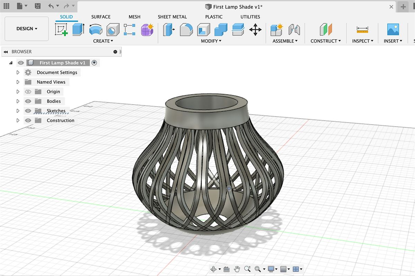Use the Move/Copy tool
Viewport: 415px width, 276px height.
click(255, 30)
